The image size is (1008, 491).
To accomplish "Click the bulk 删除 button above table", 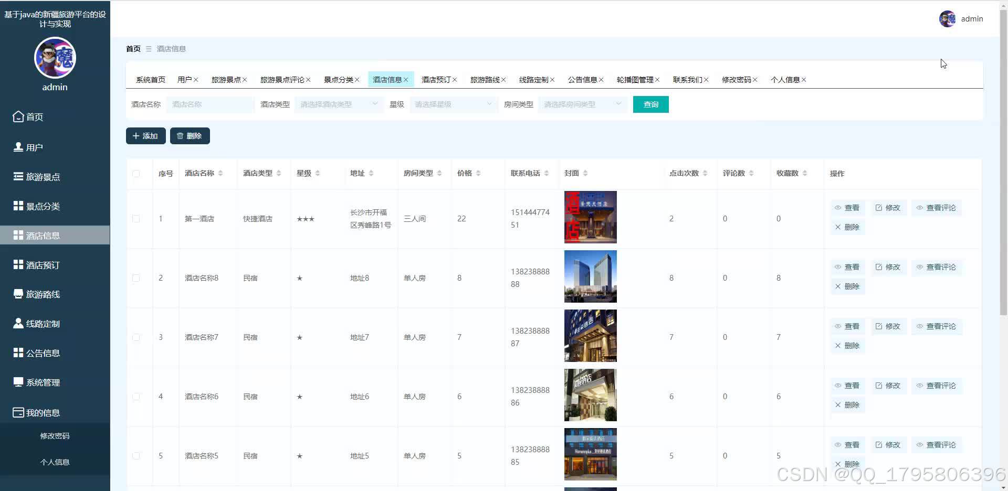I will 190,136.
